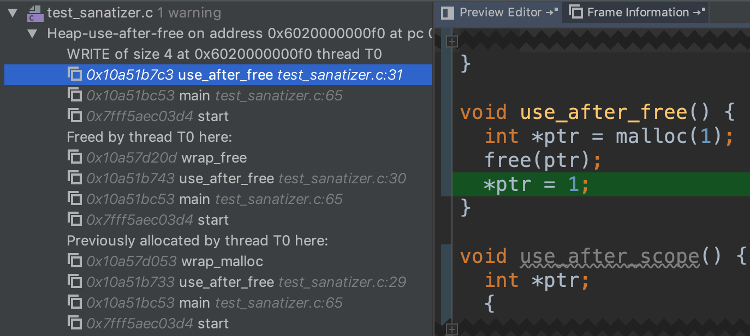This screenshot has width=750, height=336.
Task: Click the use_after_scope function name in editor
Action: 609,256
